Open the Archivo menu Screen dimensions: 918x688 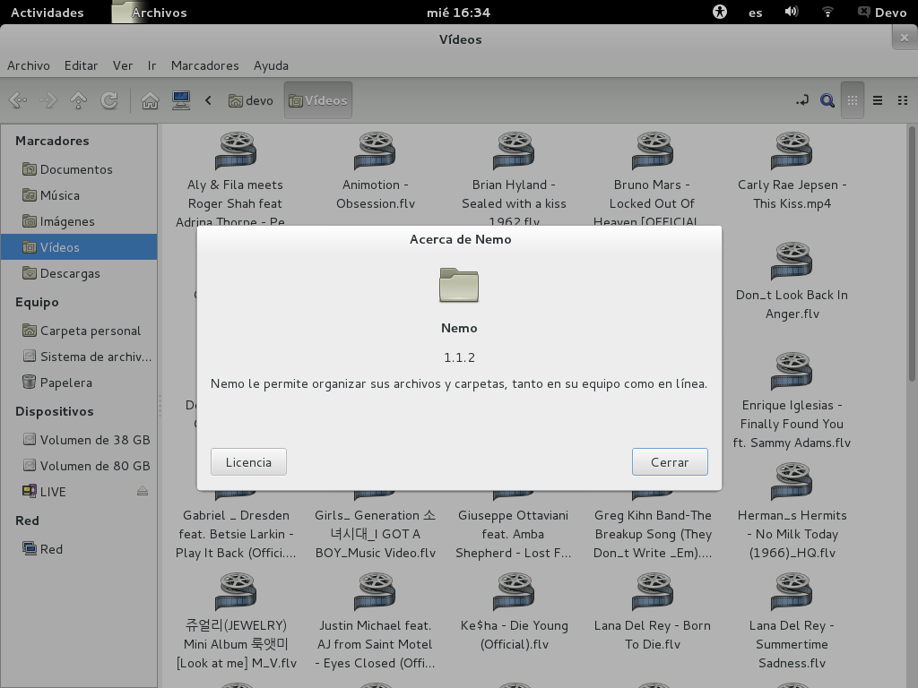29,65
